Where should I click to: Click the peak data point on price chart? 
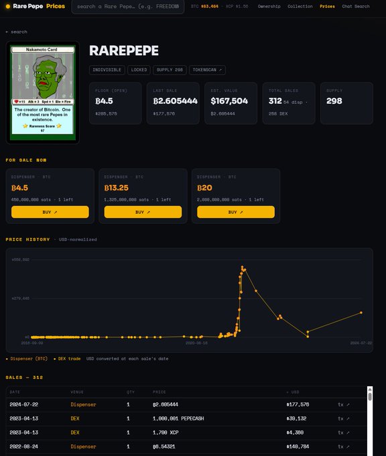pos(242,266)
